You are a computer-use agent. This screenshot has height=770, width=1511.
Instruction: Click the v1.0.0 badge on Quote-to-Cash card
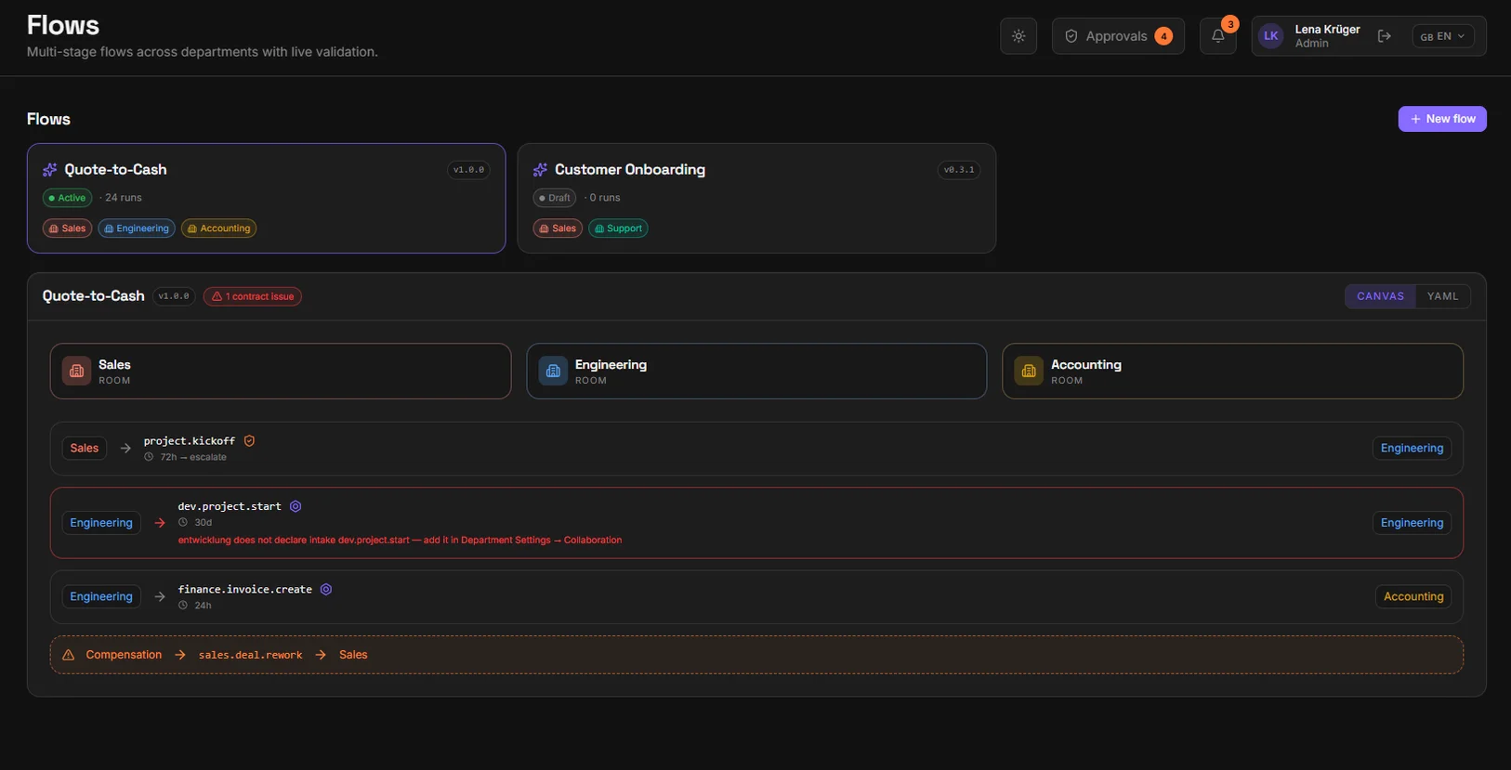click(x=468, y=170)
